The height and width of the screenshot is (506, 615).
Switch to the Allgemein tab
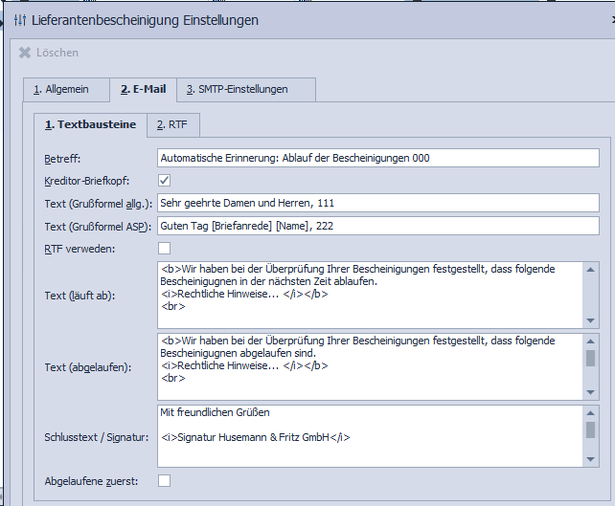(65, 90)
